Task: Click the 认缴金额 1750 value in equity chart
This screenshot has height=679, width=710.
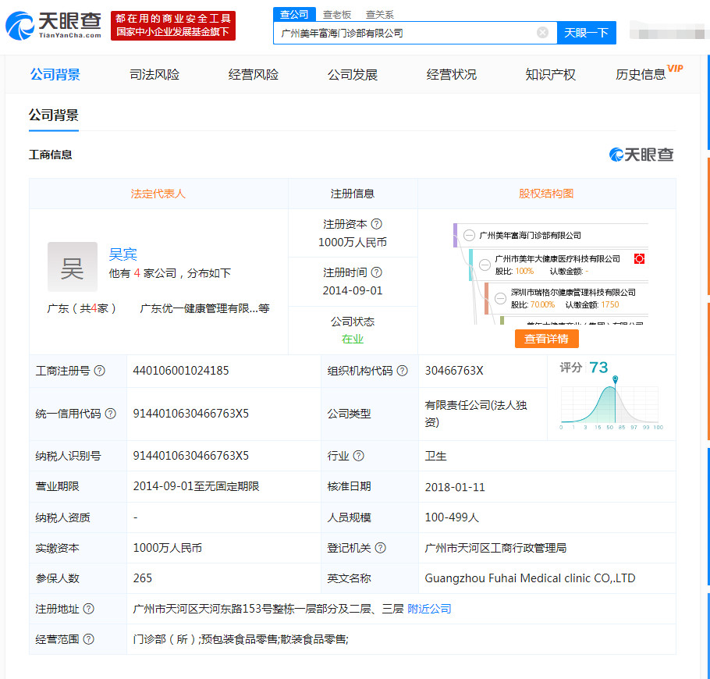Action: (x=610, y=304)
